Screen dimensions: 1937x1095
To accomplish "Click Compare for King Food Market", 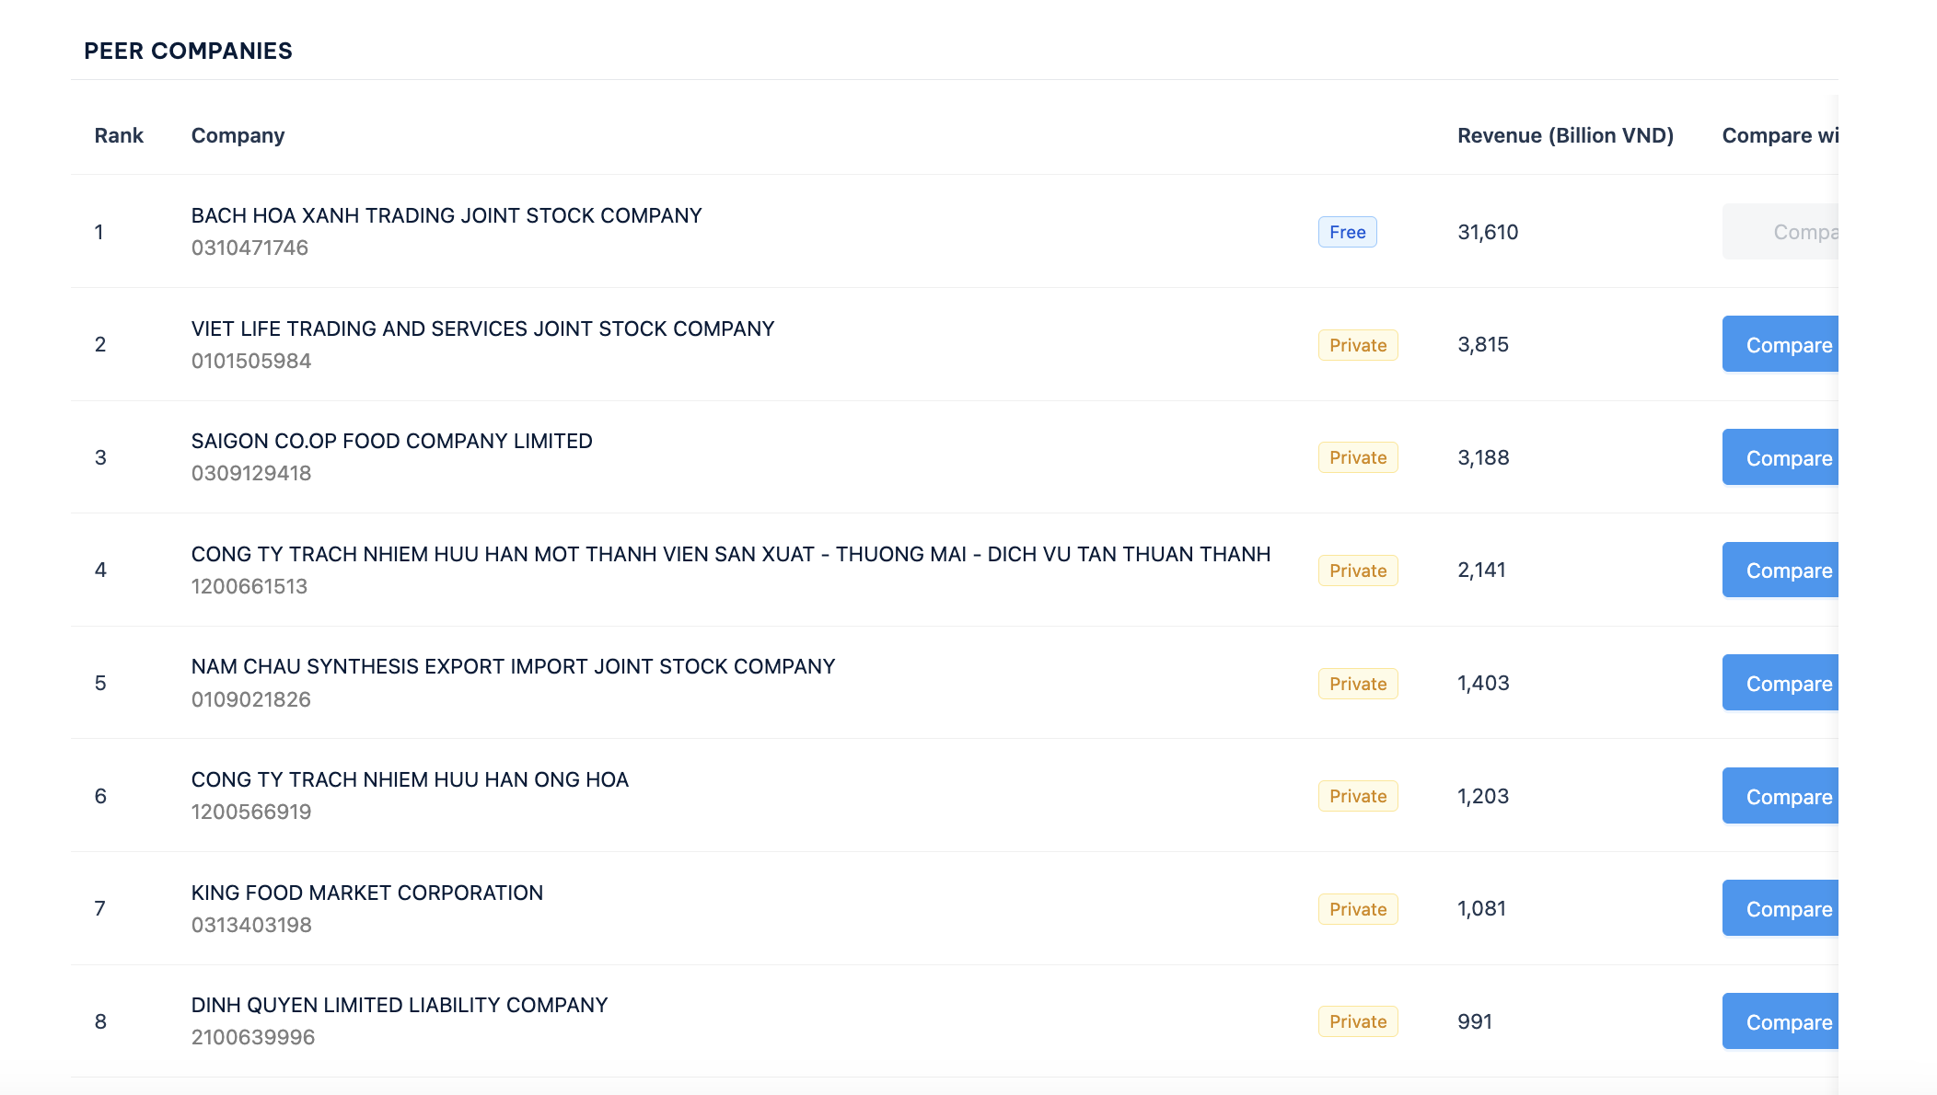I will 1780,908.
